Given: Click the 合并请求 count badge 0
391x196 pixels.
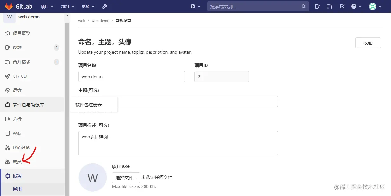Looking at the screenshot, I should pos(57,62).
